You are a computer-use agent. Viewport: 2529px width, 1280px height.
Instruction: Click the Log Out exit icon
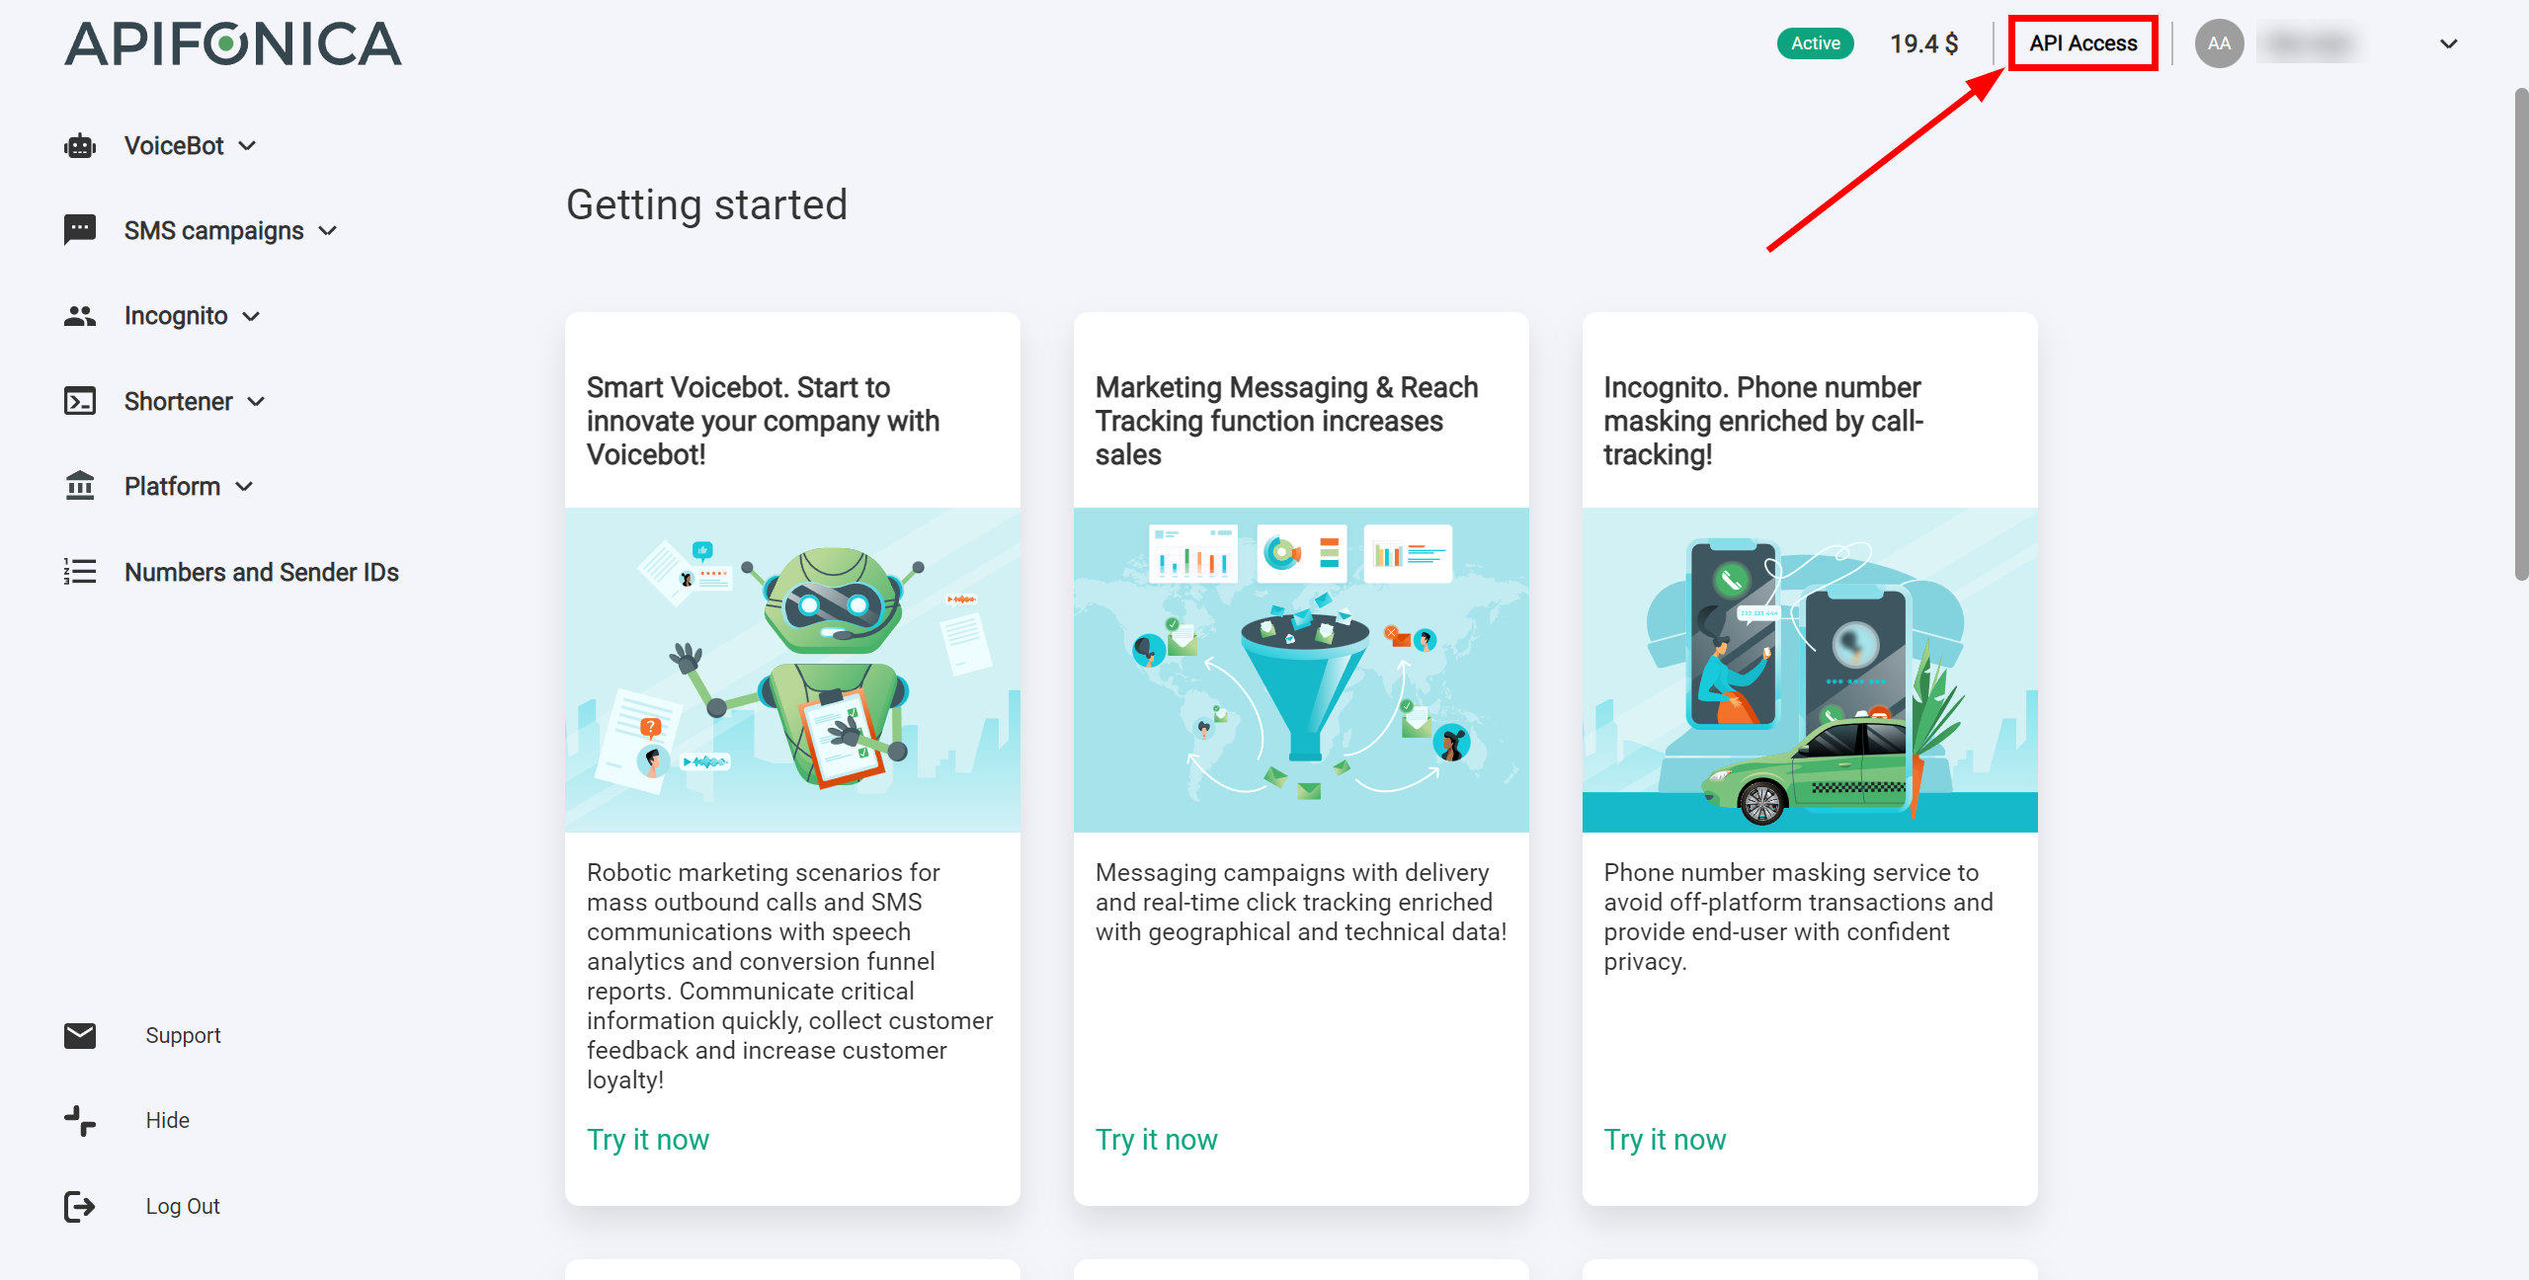(80, 1206)
